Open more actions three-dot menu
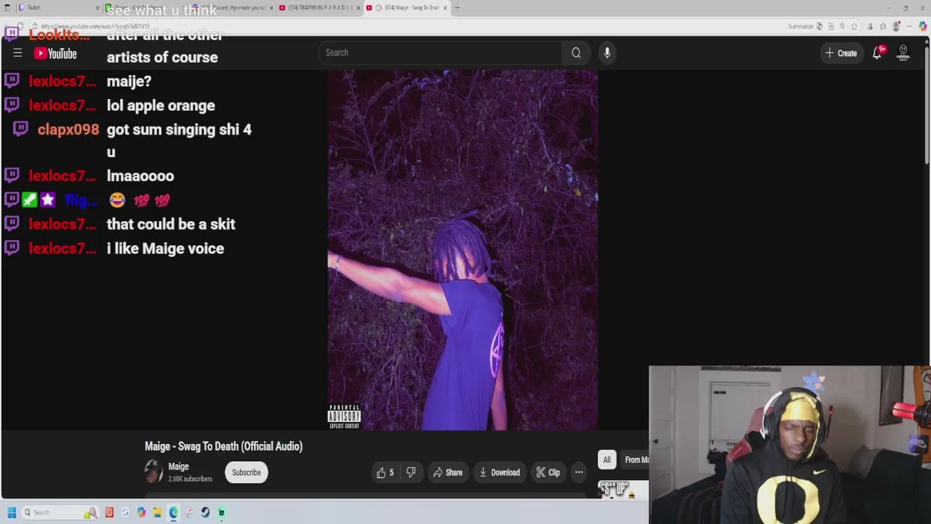Image resolution: width=931 pixels, height=524 pixels. 579,472
